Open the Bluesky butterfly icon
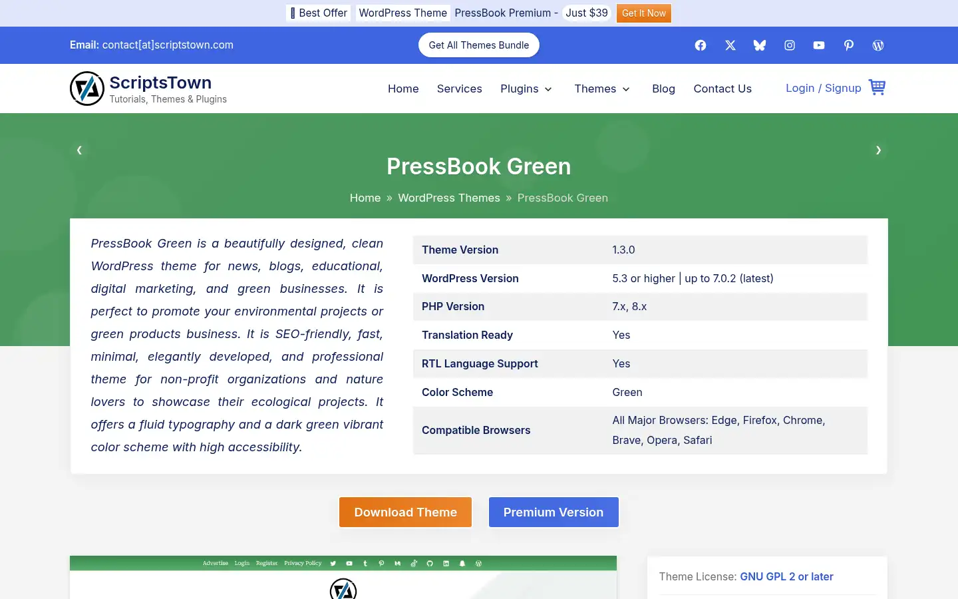Image resolution: width=958 pixels, height=599 pixels. (x=760, y=45)
